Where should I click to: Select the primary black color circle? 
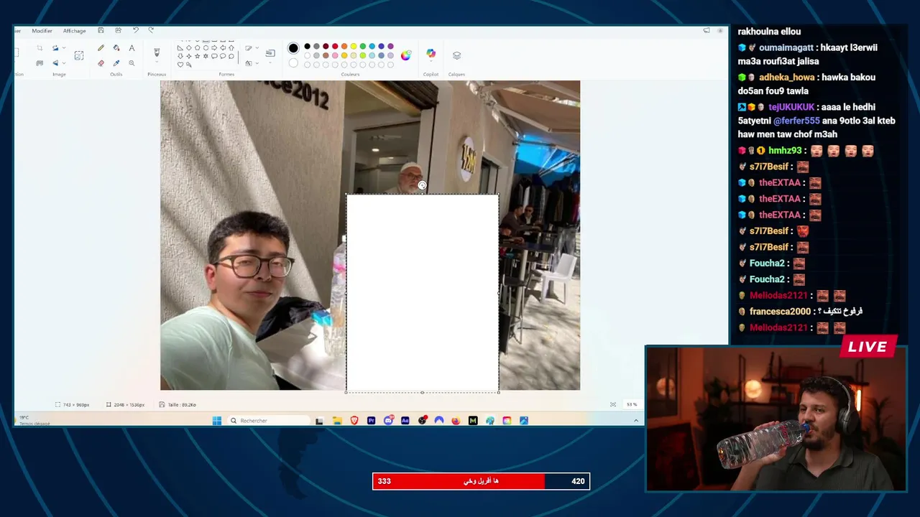tap(293, 48)
